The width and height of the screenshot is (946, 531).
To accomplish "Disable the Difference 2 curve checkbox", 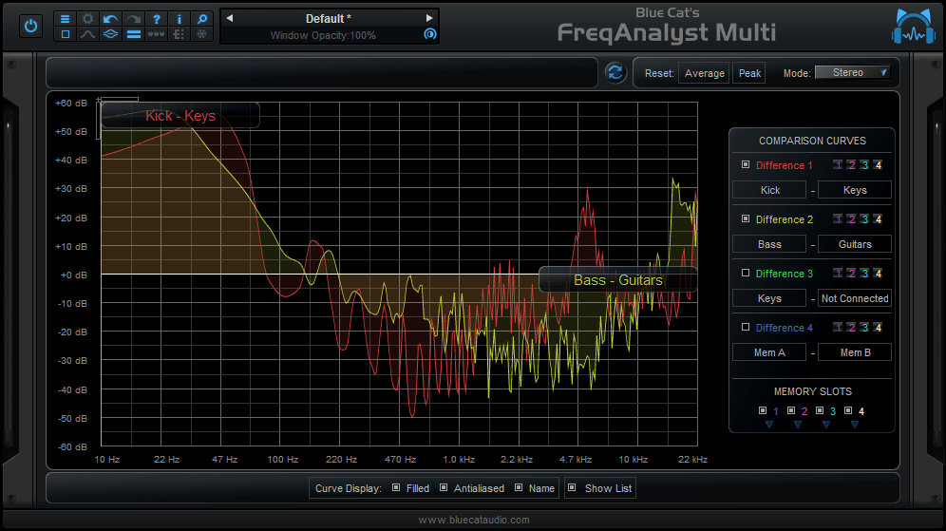I will (745, 218).
